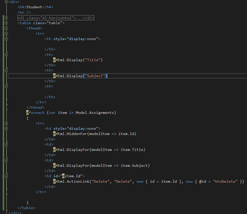The image size is (247, 214).
Task: Click the opening brace below the foreach
Action: (x=27, y=118)
